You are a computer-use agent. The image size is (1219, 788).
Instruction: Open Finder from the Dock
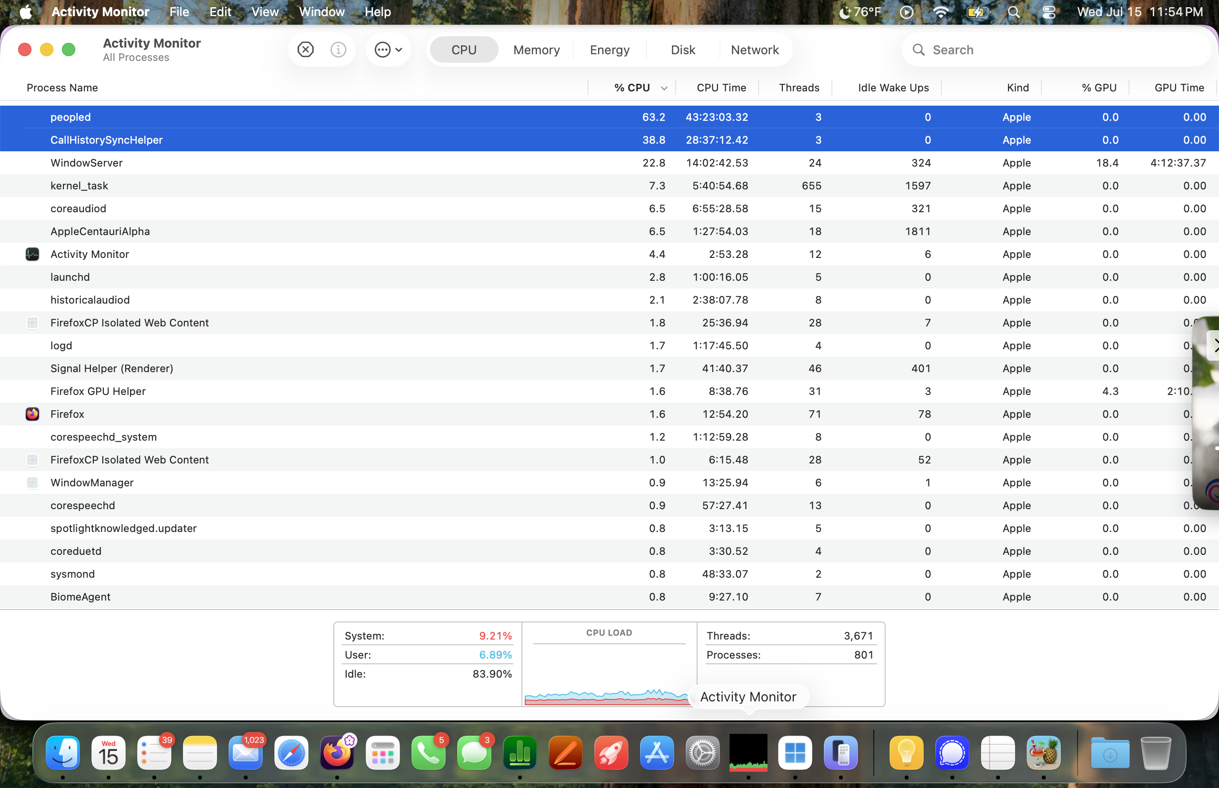pos(62,752)
